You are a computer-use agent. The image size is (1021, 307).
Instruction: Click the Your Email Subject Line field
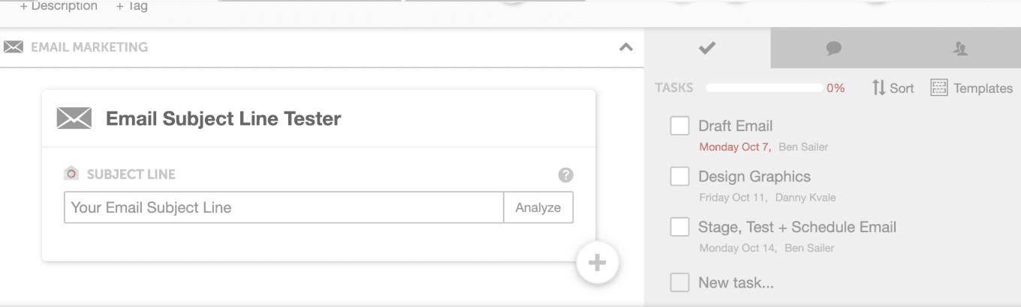click(x=284, y=207)
